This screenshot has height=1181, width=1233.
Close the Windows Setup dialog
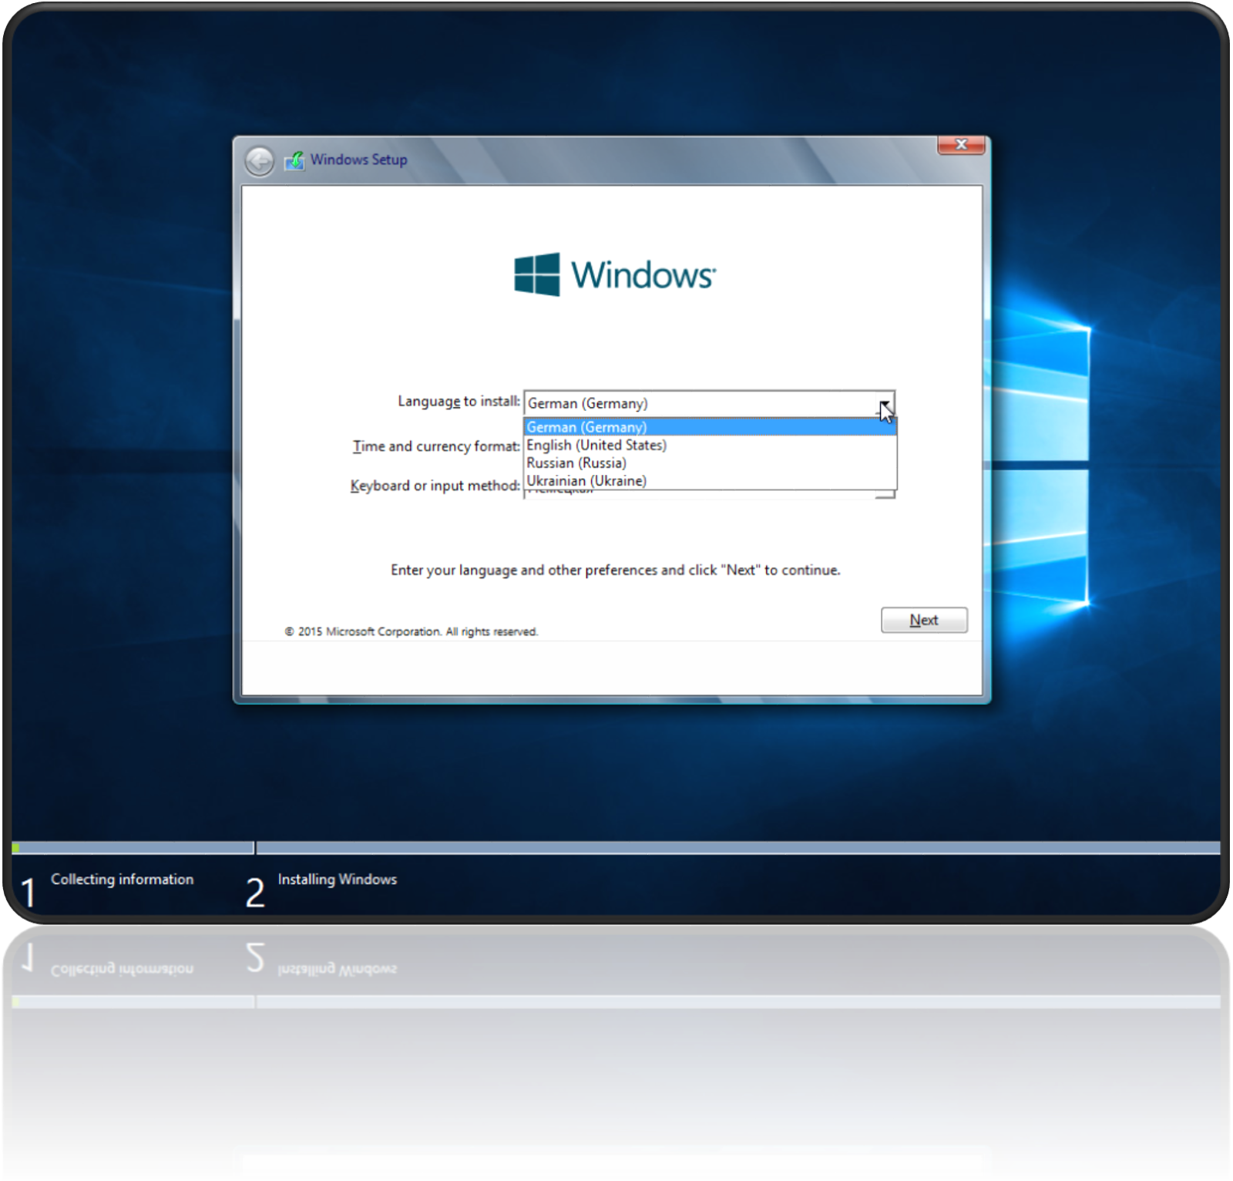coord(961,145)
